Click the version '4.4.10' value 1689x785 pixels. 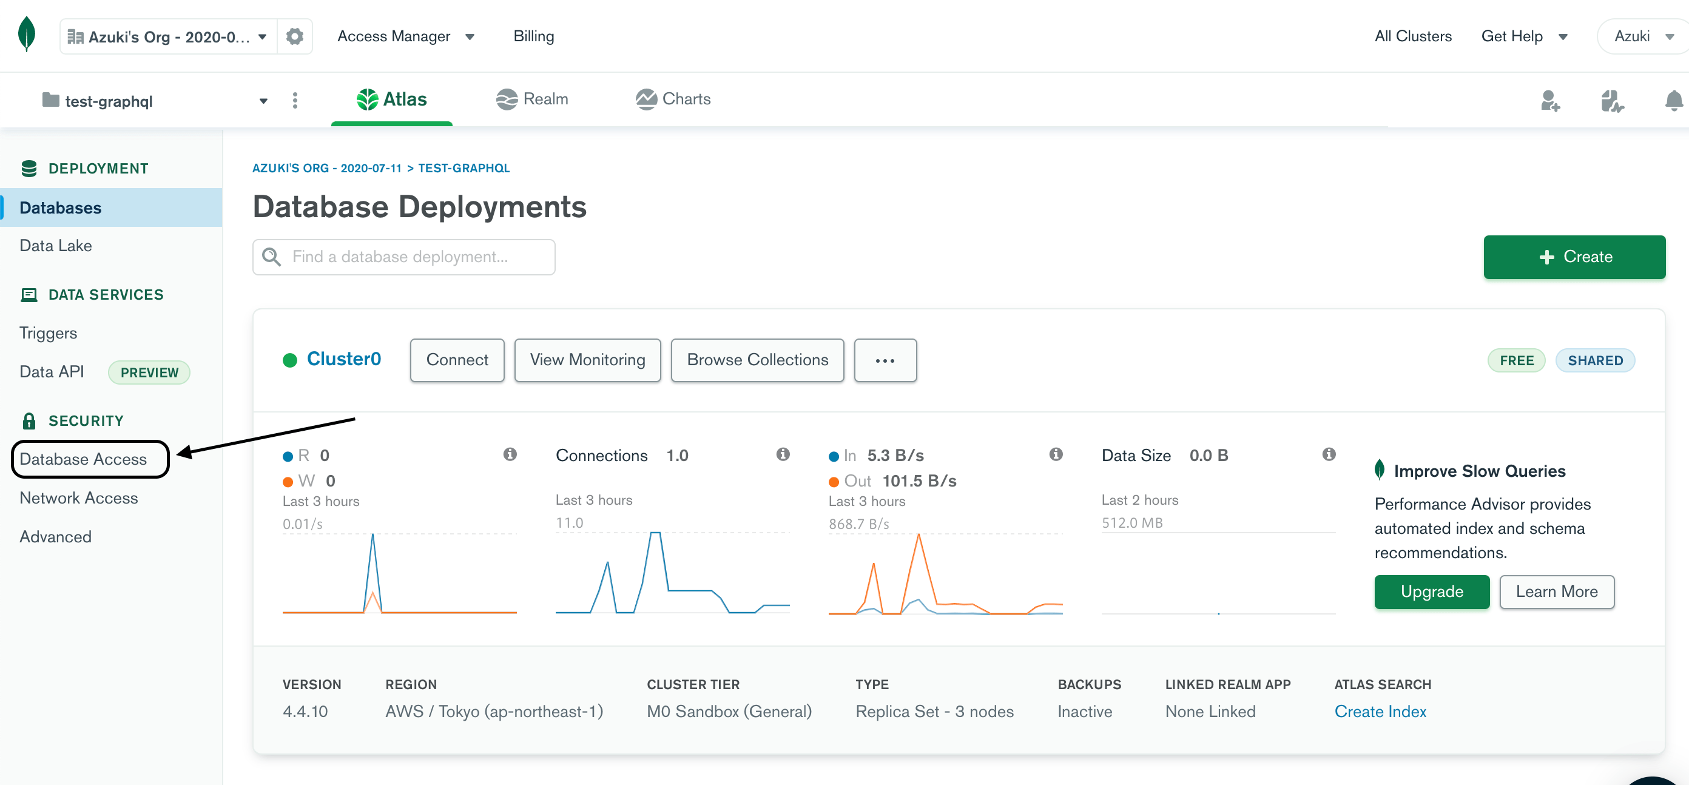305,712
